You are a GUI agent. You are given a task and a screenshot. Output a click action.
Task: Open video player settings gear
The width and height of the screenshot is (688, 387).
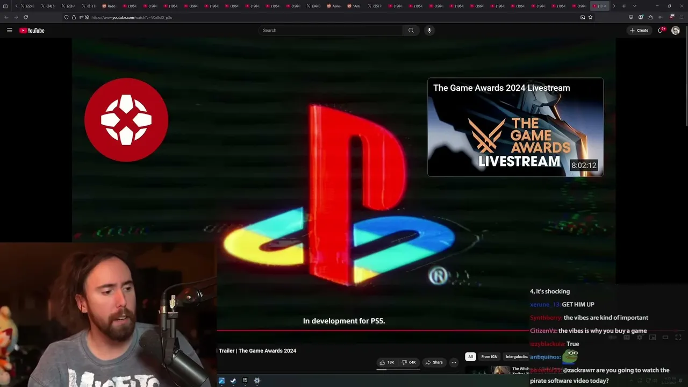tap(639, 337)
